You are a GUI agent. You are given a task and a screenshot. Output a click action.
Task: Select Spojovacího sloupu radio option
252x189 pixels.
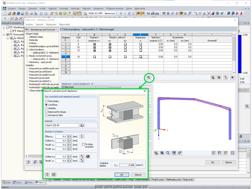[46, 112]
